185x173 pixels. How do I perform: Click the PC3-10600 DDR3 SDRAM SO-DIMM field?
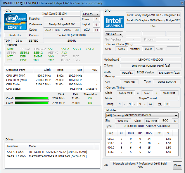(x=147, y=126)
